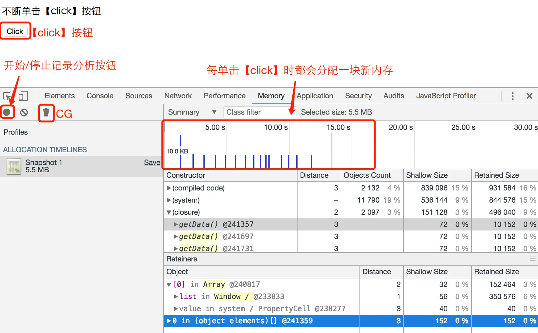Expand list in Window retainer
This screenshot has width=538, height=333.
click(x=175, y=297)
